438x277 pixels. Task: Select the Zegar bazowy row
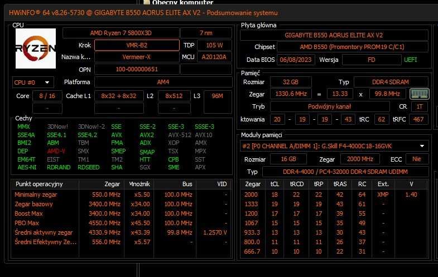(122, 204)
